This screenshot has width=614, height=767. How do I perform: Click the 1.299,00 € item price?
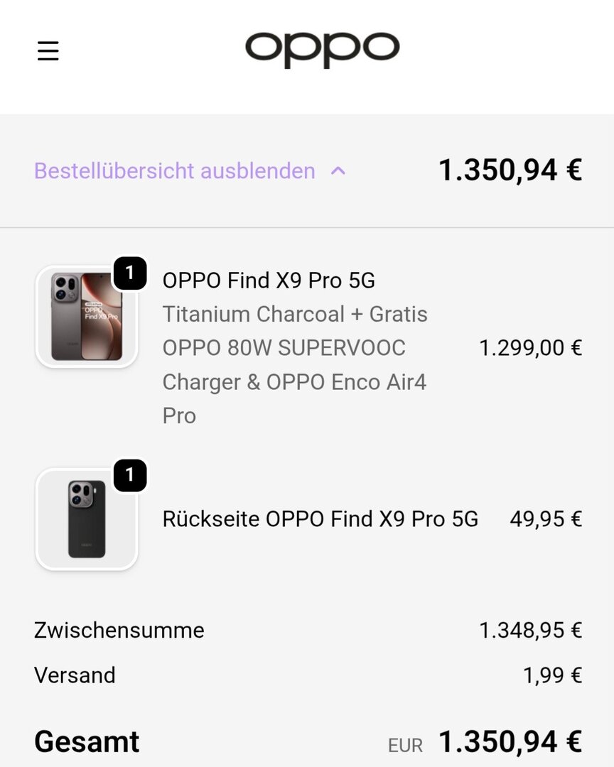tap(530, 348)
